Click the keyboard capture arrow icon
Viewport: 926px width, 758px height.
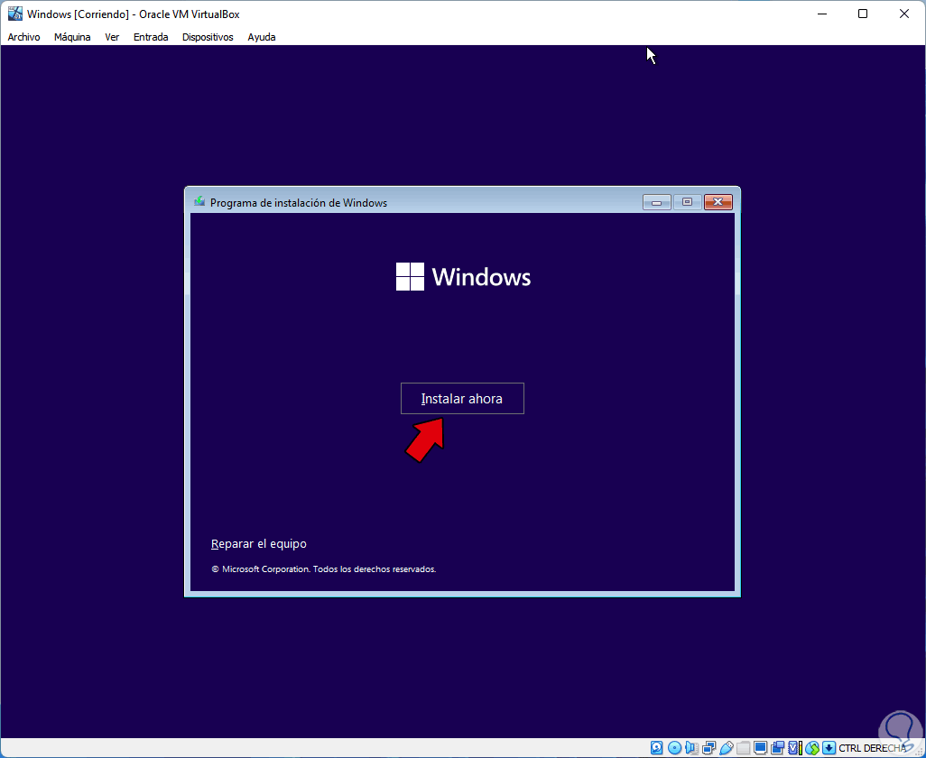coord(829,748)
